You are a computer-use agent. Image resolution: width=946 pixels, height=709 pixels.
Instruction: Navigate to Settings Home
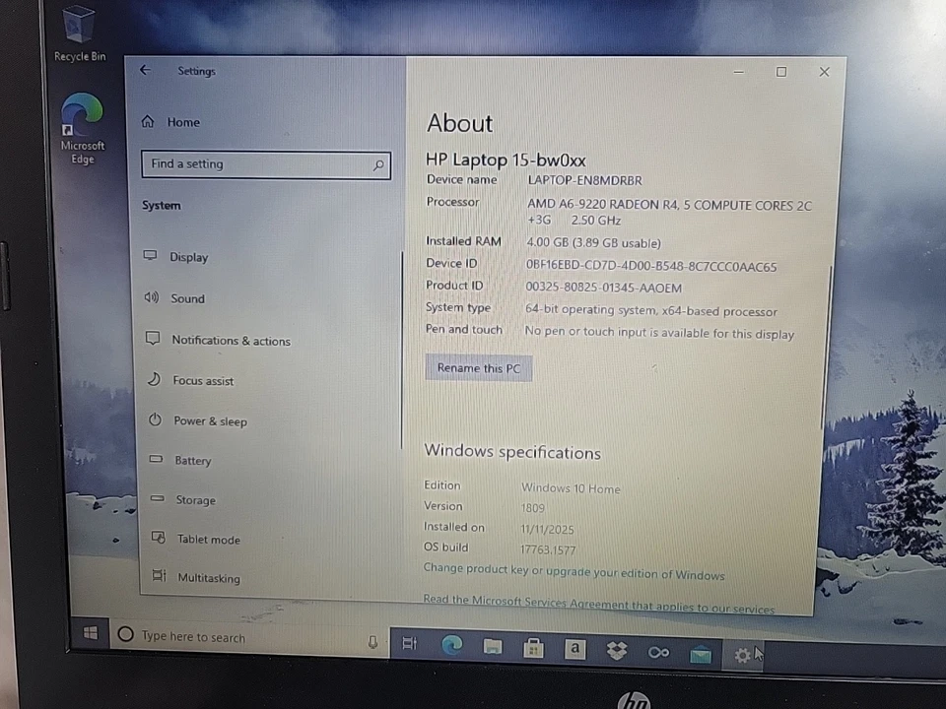point(182,121)
